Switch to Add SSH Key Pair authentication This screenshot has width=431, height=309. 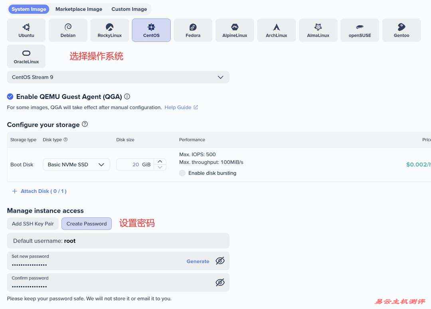coord(32,223)
